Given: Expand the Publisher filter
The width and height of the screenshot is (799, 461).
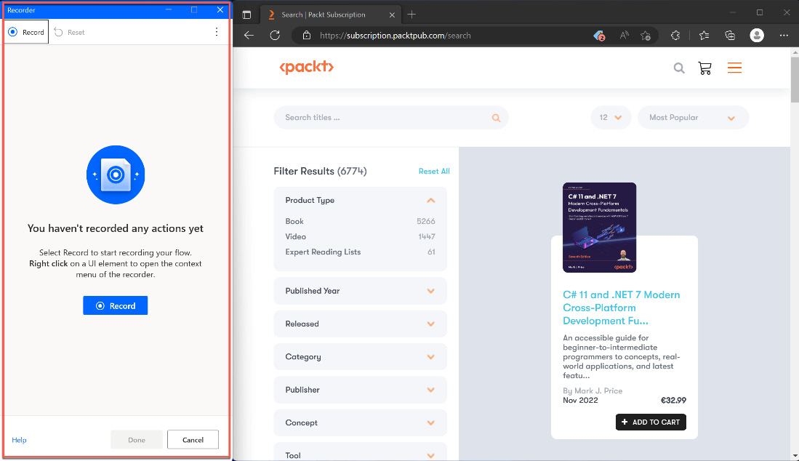Looking at the screenshot, I should tap(361, 390).
